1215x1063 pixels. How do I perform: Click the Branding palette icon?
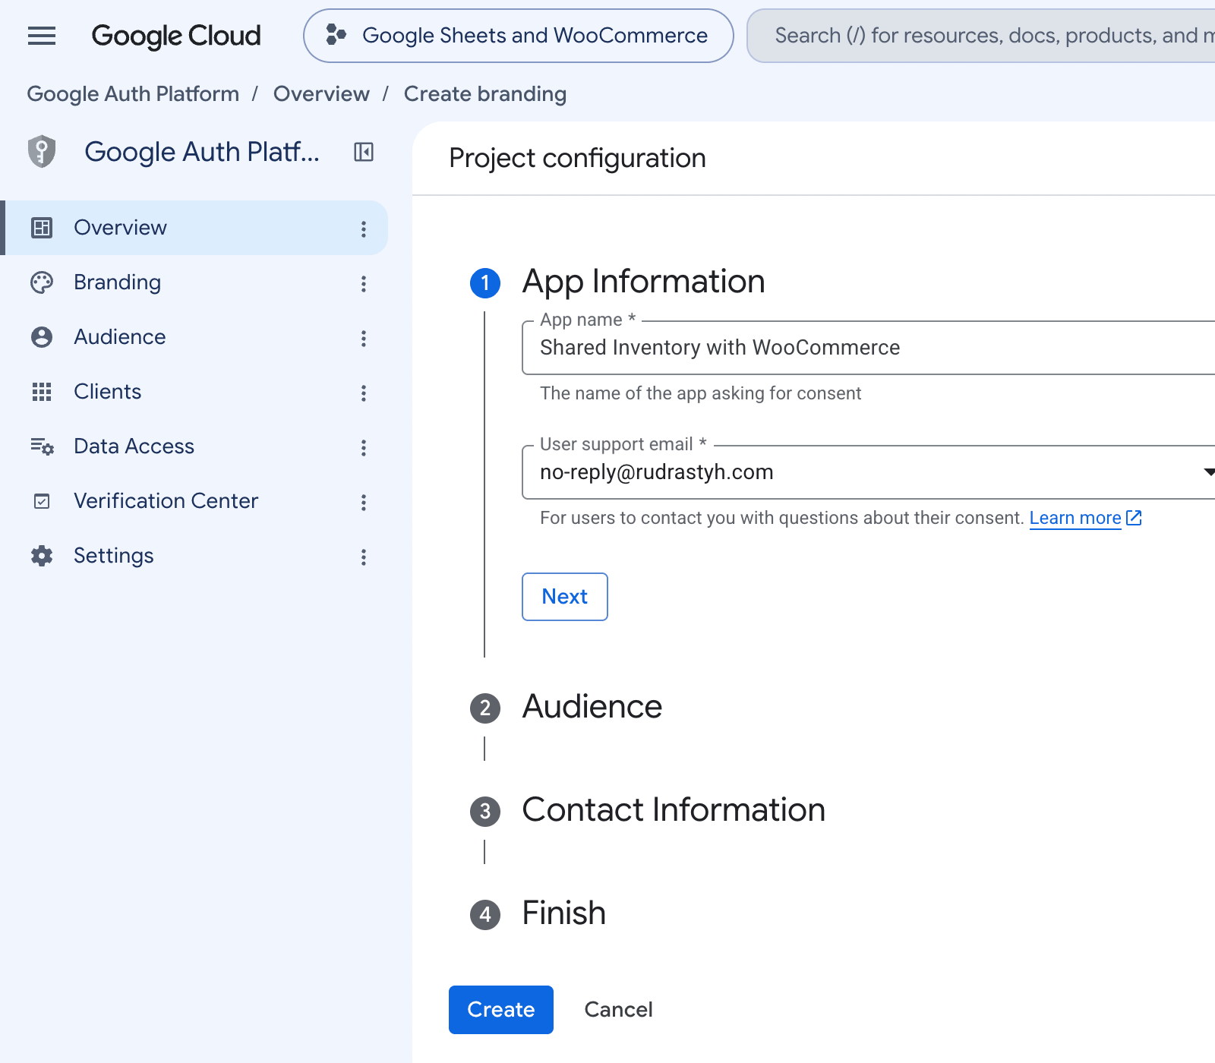(42, 282)
